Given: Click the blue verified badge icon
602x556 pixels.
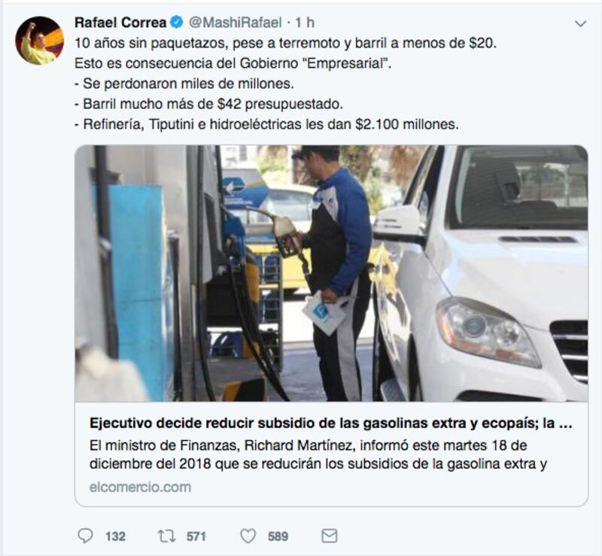Looking at the screenshot, I should 177,23.
